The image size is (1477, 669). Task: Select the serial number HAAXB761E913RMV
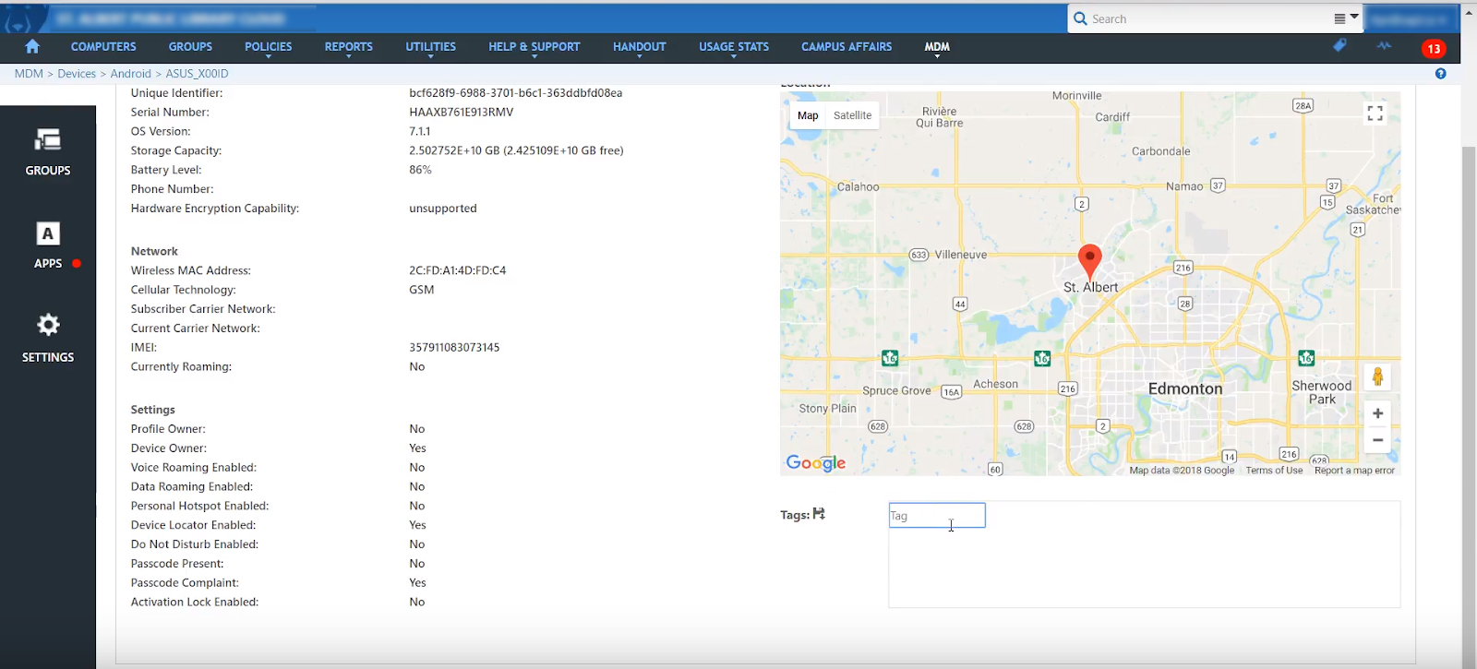coord(462,113)
